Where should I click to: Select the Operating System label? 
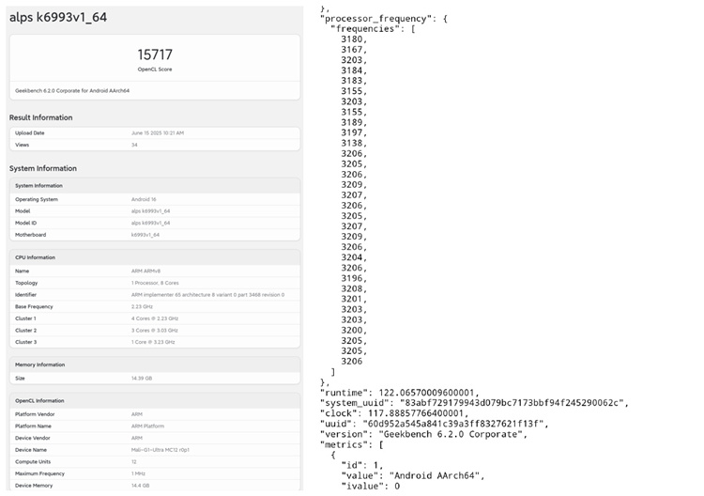tap(37, 199)
